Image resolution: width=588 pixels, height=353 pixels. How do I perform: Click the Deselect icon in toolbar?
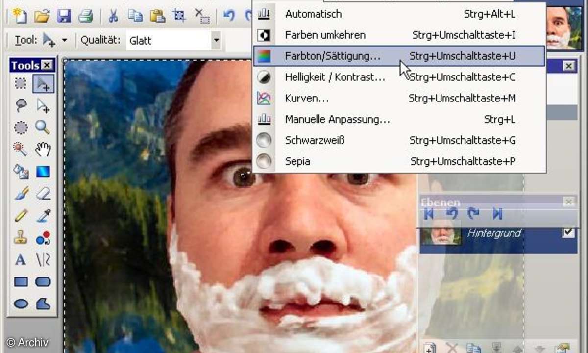pos(202,16)
